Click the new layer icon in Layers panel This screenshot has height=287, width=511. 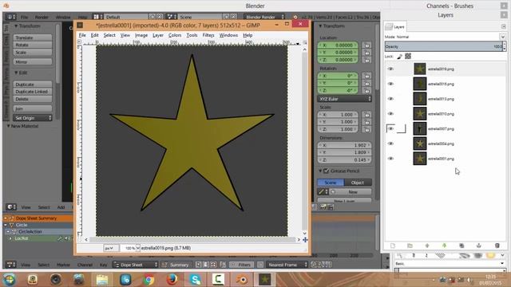click(393, 246)
